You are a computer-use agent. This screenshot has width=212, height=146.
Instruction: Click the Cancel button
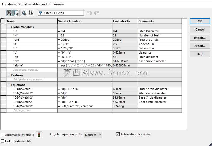tap(200, 29)
